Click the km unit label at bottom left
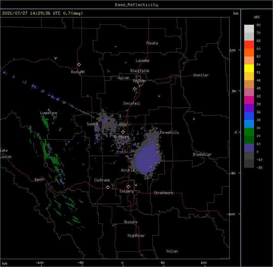273x267 pixels. point(5,263)
